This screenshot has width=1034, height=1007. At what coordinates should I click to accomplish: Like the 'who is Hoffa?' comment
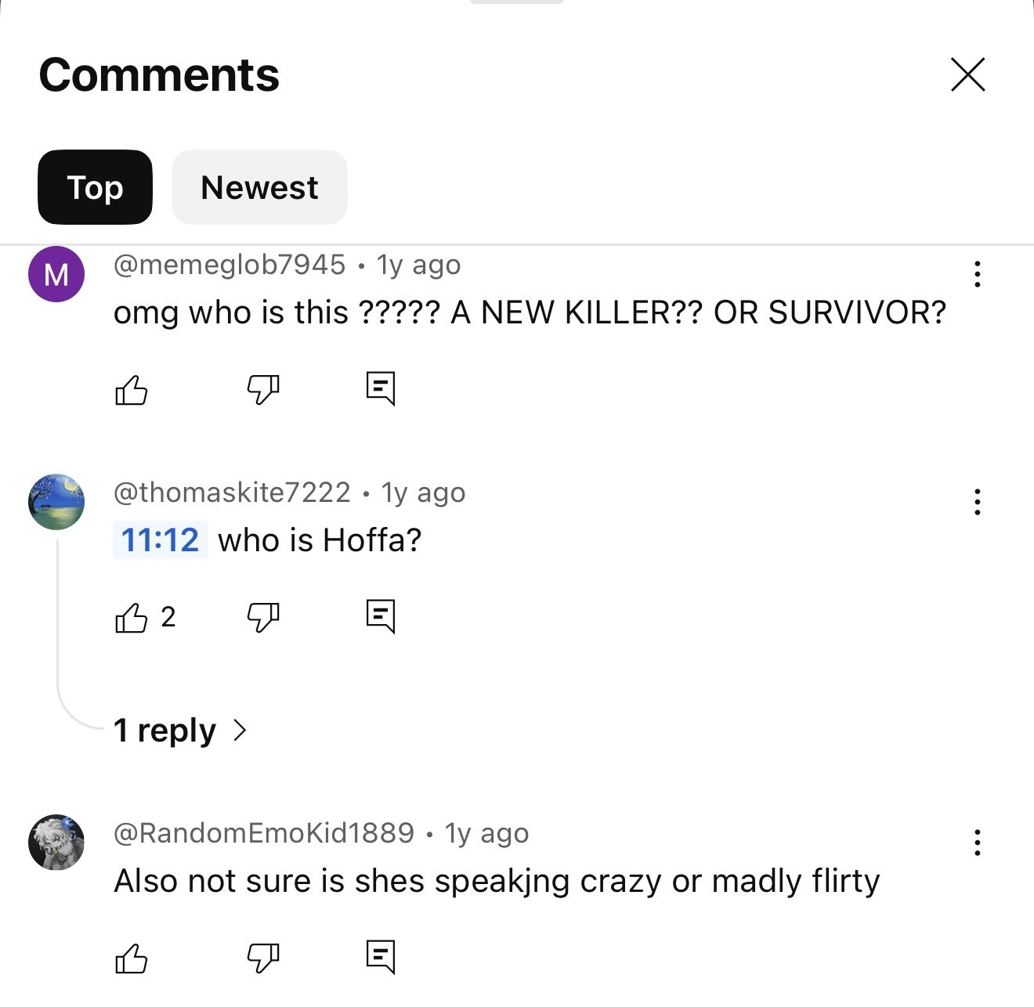click(132, 618)
